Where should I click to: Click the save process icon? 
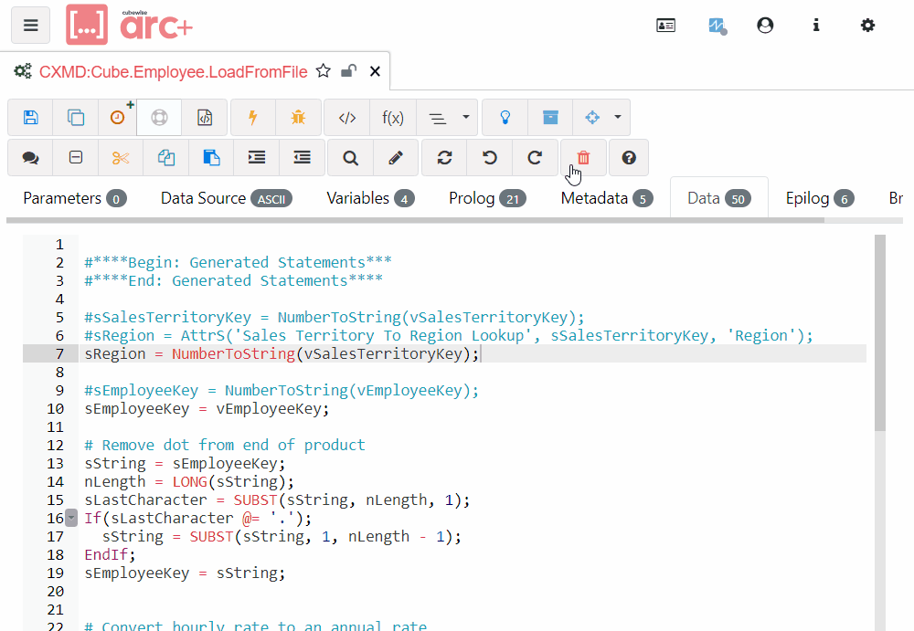31,117
